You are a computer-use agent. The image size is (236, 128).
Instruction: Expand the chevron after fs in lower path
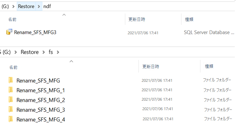(58, 52)
